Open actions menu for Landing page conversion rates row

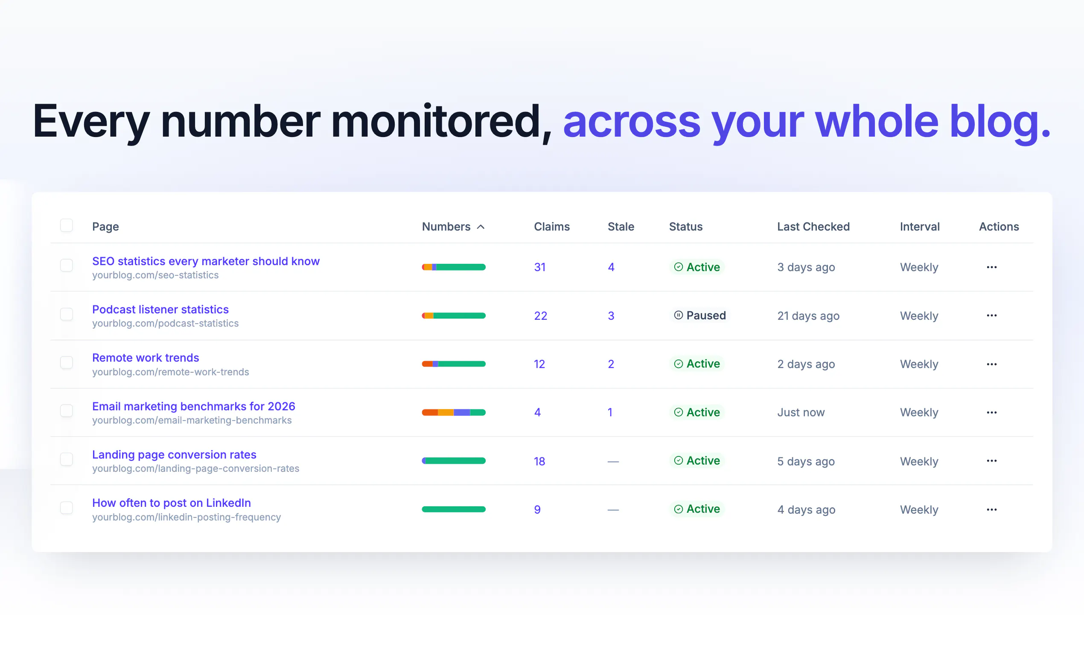(x=991, y=461)
